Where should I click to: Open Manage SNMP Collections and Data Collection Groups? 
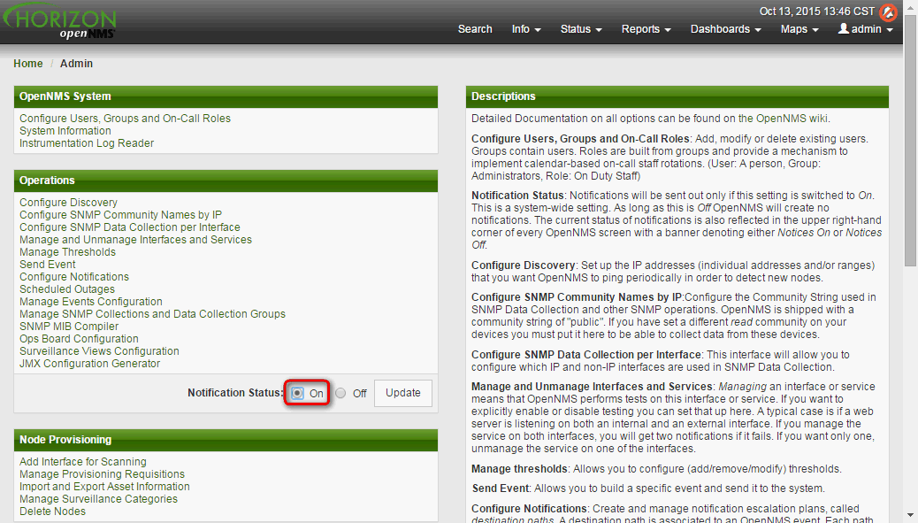point(152,314)
